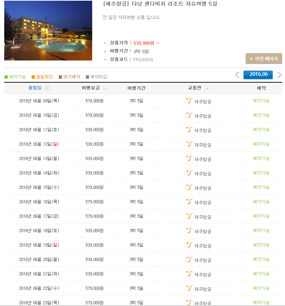285x306 pixels.
Task: Go back with 이전 페이지 button
Action: (x=264, y=58)
